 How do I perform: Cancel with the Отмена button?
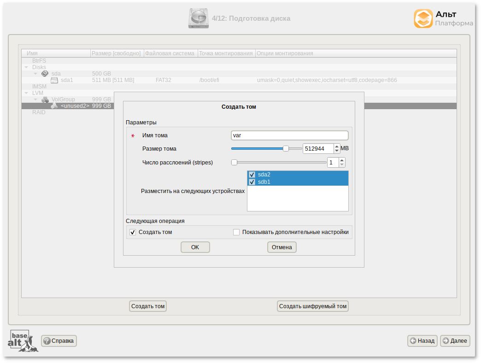tap(282, 247)
